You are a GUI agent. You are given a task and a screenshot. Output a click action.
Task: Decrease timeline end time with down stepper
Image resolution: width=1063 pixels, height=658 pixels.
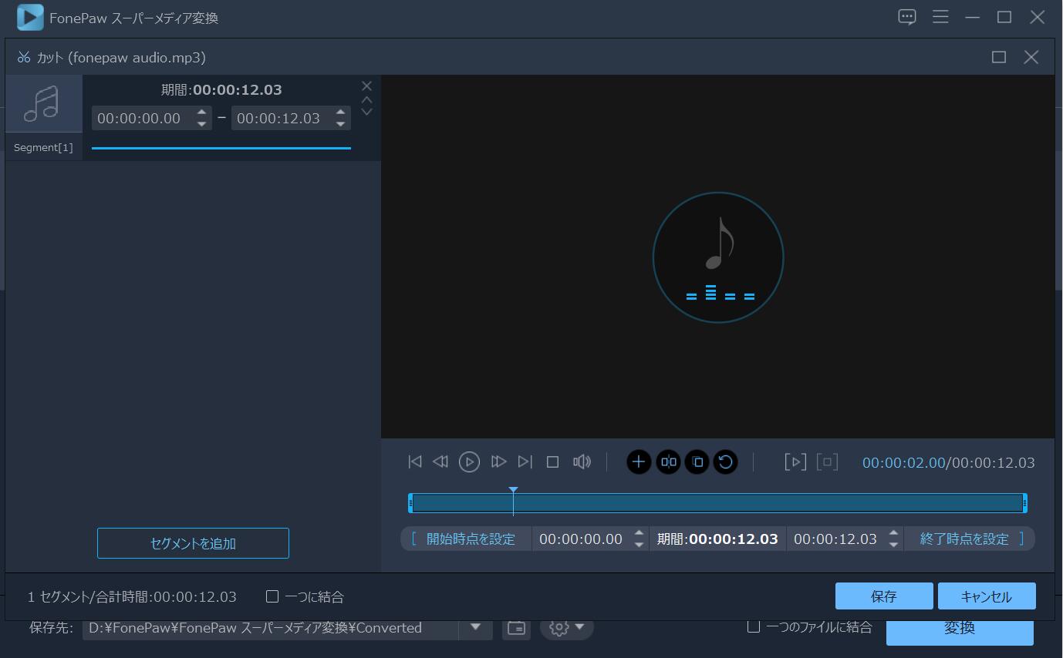(x=894, y=544)
